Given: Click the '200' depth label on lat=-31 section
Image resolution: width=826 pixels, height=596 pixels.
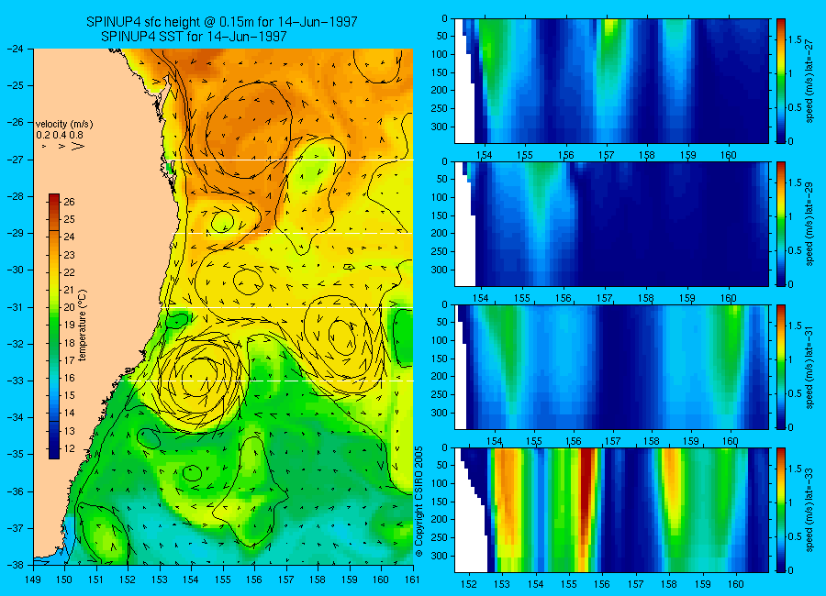Looking at the screenshot, I should tap(440, 377).
